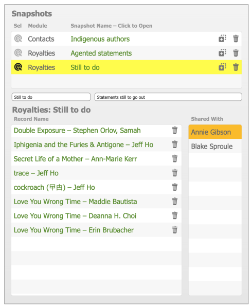Open the Agented statements snapshot
The image size is (252, 308).
101,53
